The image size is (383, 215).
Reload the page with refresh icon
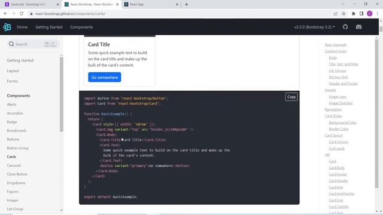coord(22,14)
